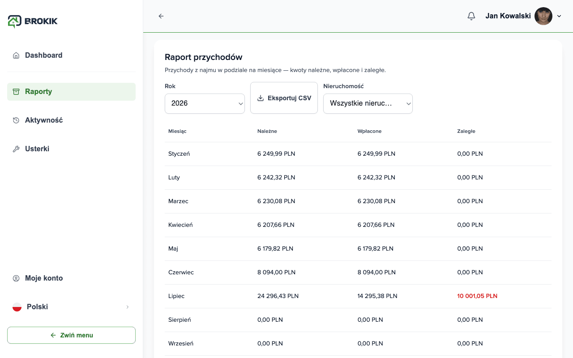Expand the Polski language chevron
Screen dimensions: 573x358
[x=128, y=307]
